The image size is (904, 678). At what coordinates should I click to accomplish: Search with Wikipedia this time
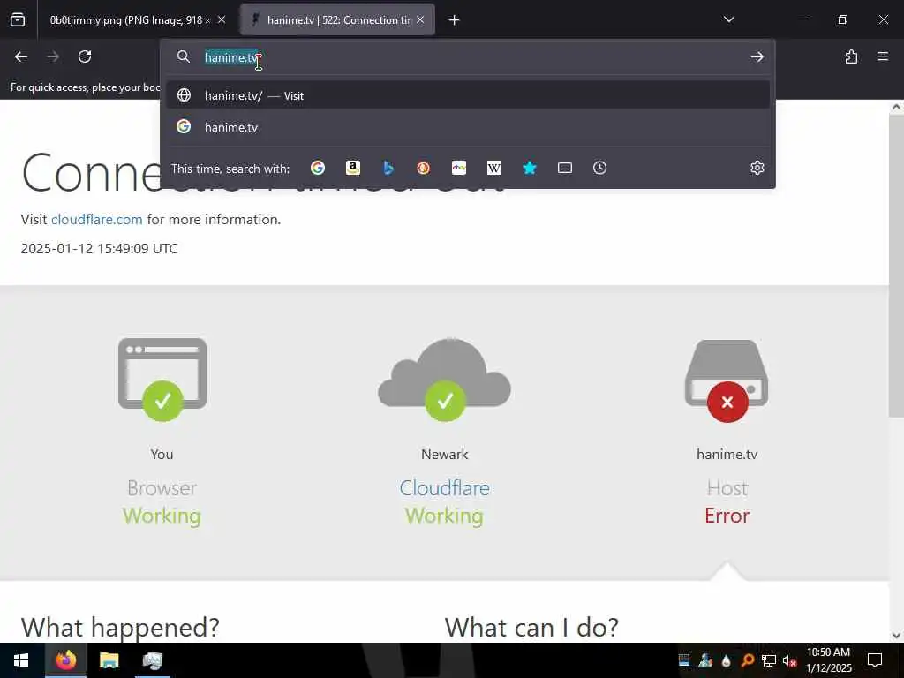(494, 168)
